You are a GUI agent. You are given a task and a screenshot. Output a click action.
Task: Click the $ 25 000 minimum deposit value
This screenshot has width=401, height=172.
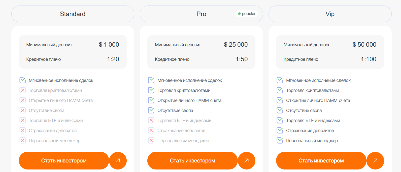[x=236, y=45]
